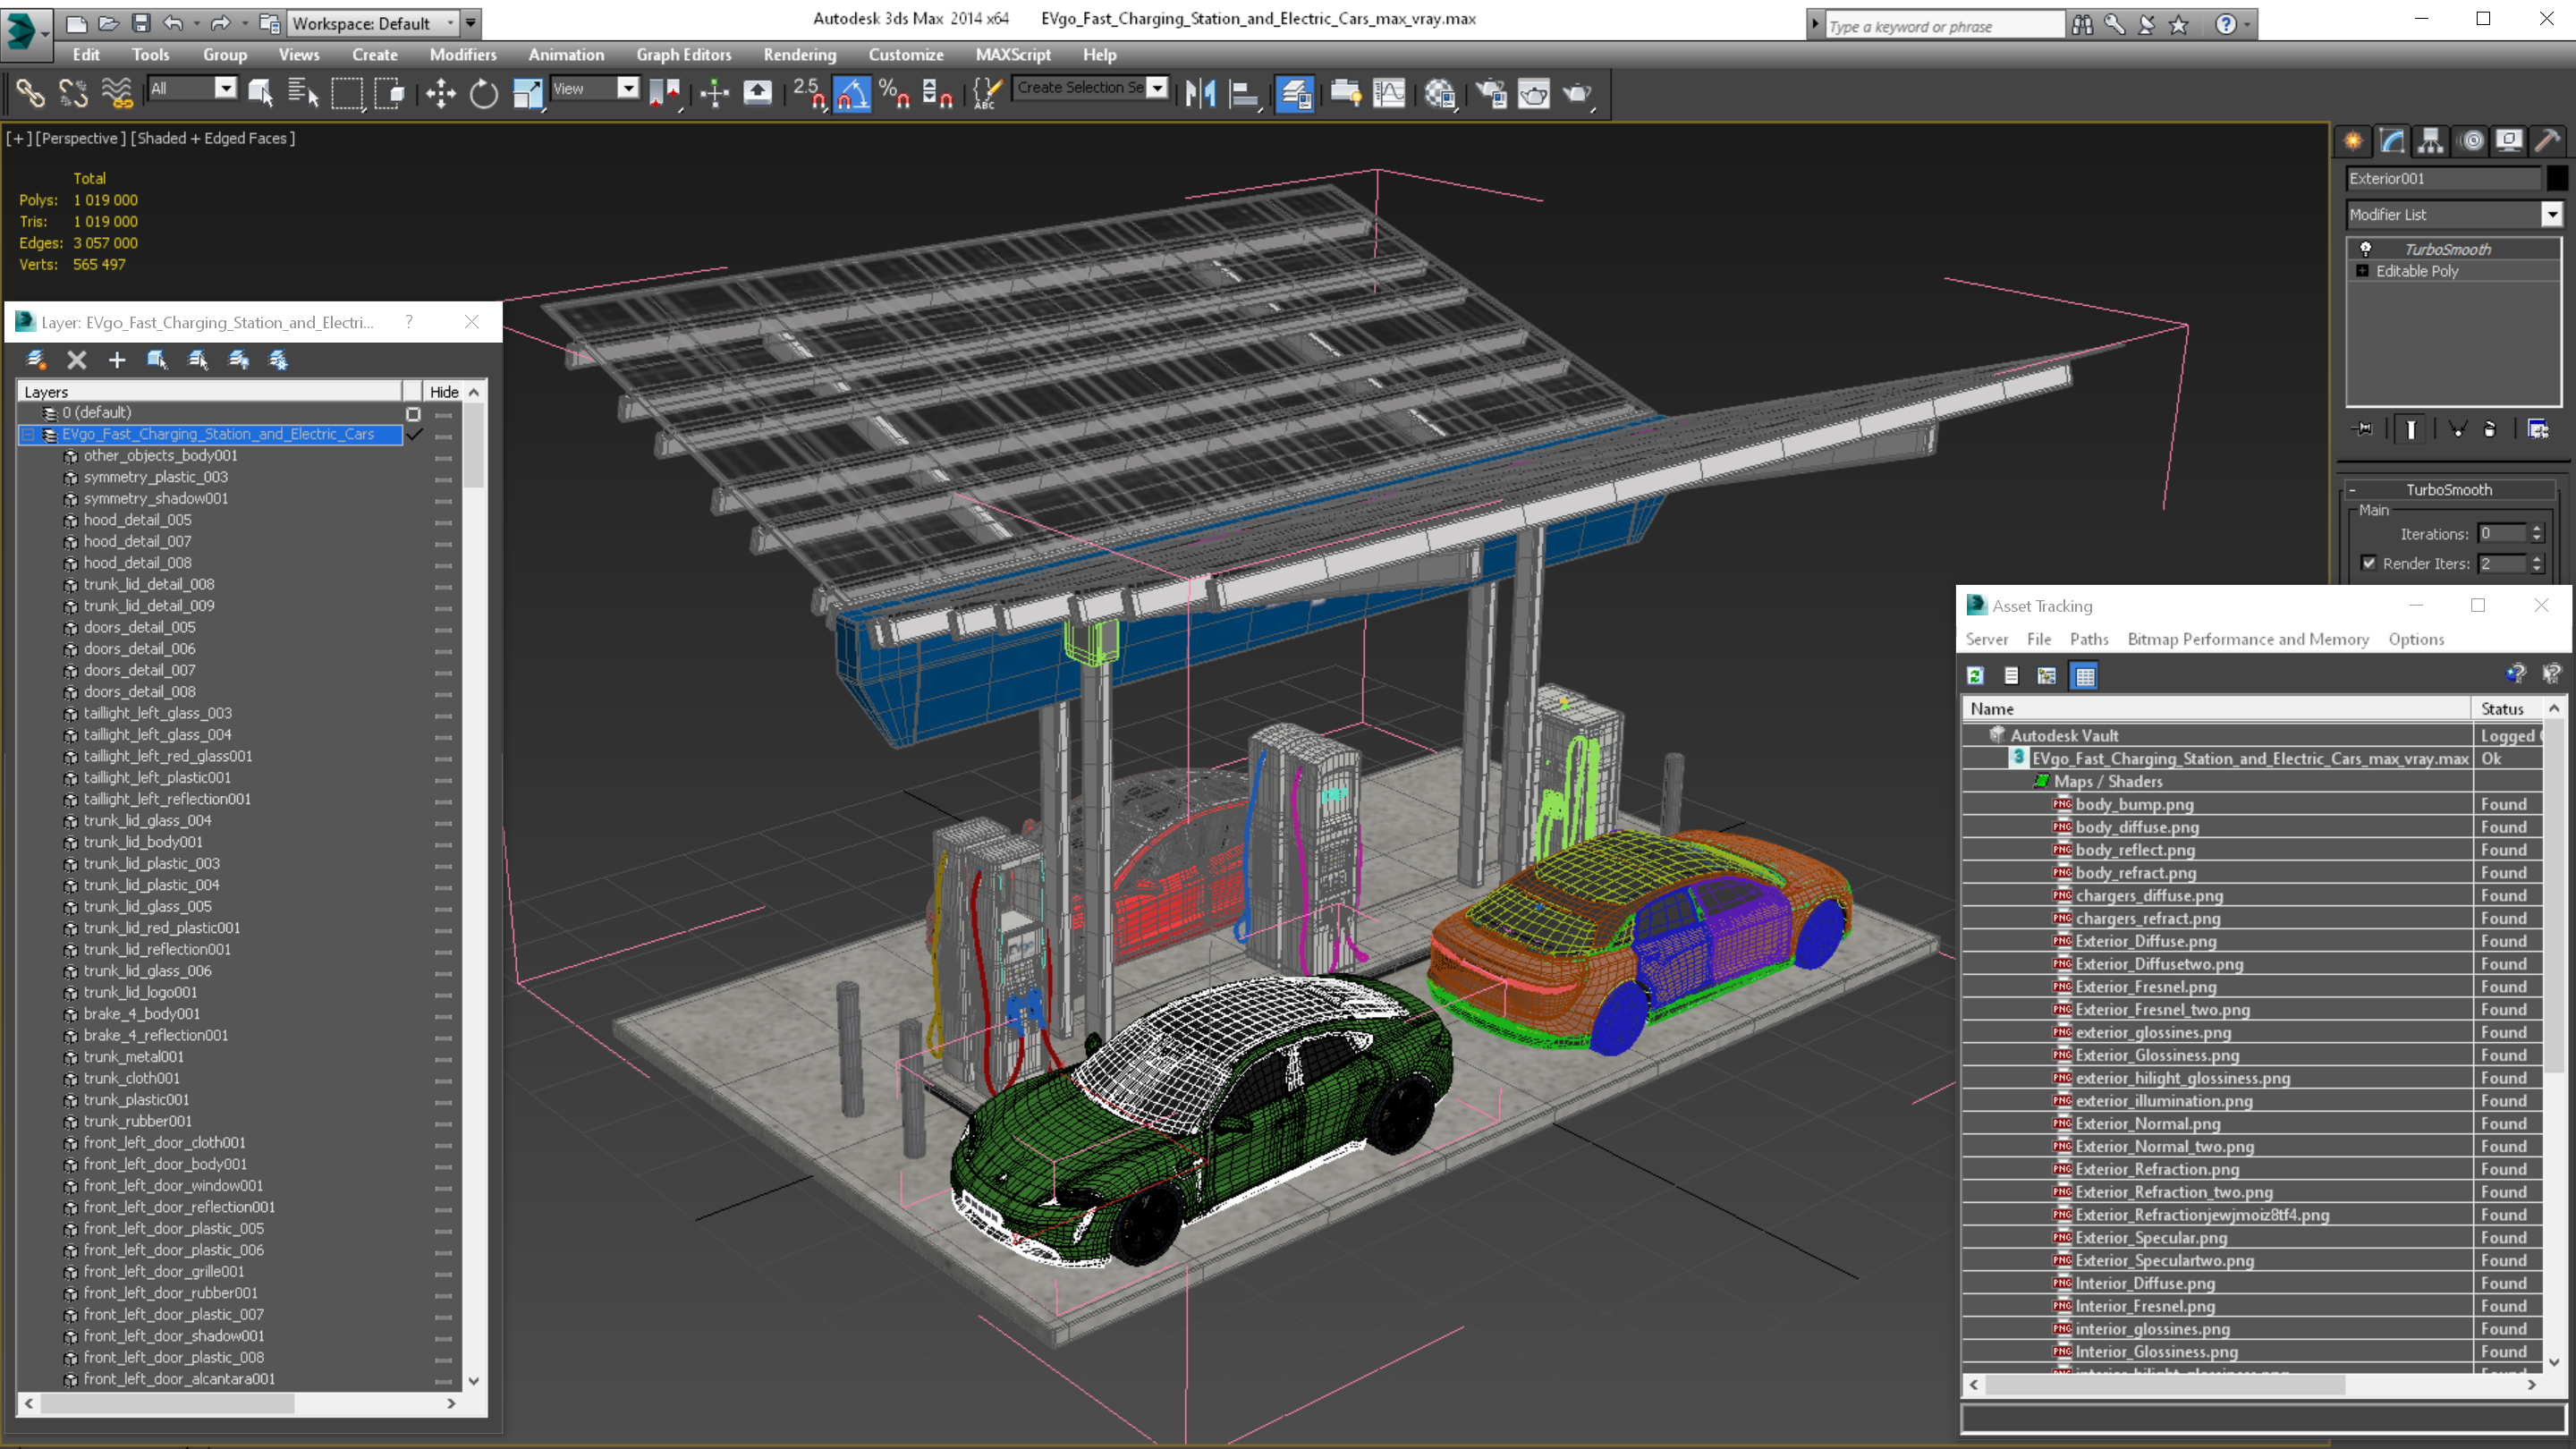The height and width of the screenshot is (1449, 2576).
Task: Toggle hide for 0 (default) layer
Action: point(443,413)
